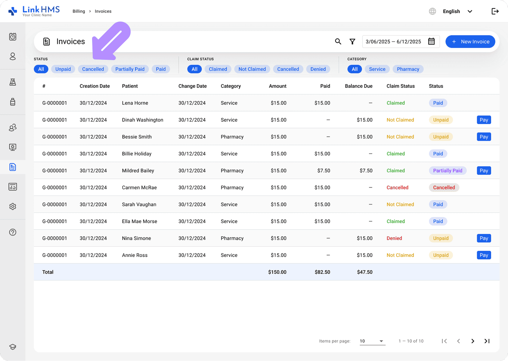
Task: Open the items per page dropdown
Action: pos(372,341)
